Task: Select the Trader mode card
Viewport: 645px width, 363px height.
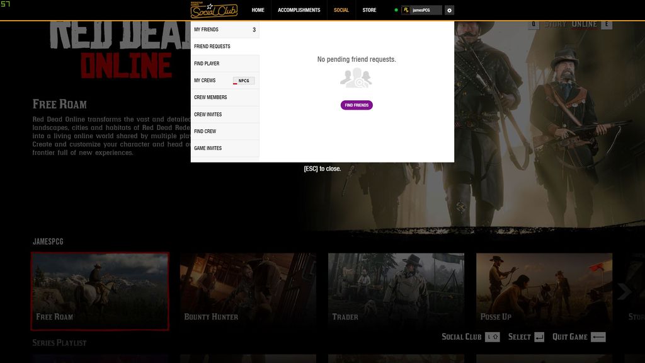Action: [x=396, y=290]
